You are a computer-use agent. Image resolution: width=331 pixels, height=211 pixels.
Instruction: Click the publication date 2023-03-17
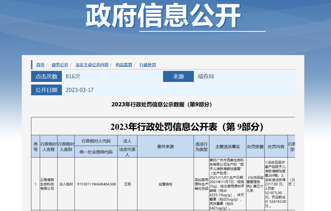coord(80,90)
